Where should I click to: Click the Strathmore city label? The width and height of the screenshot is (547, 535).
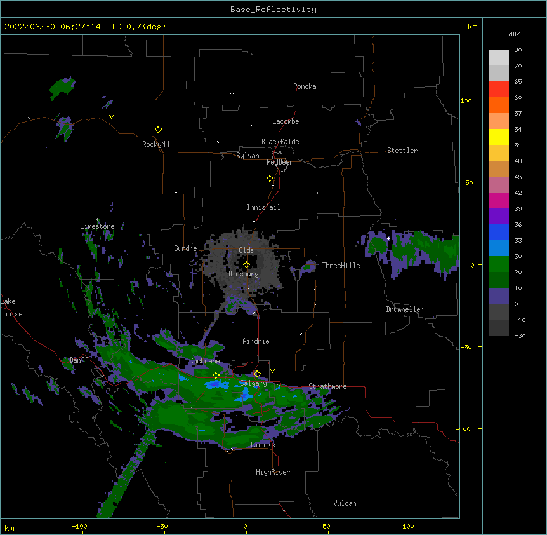pyautogui.click(x=327, y=386)
